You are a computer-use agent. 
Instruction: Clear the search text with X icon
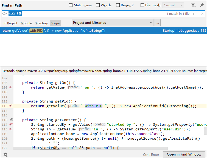click(202, 14)
